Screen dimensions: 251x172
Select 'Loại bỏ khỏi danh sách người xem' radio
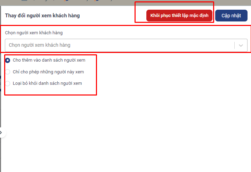tap(8, 83)
